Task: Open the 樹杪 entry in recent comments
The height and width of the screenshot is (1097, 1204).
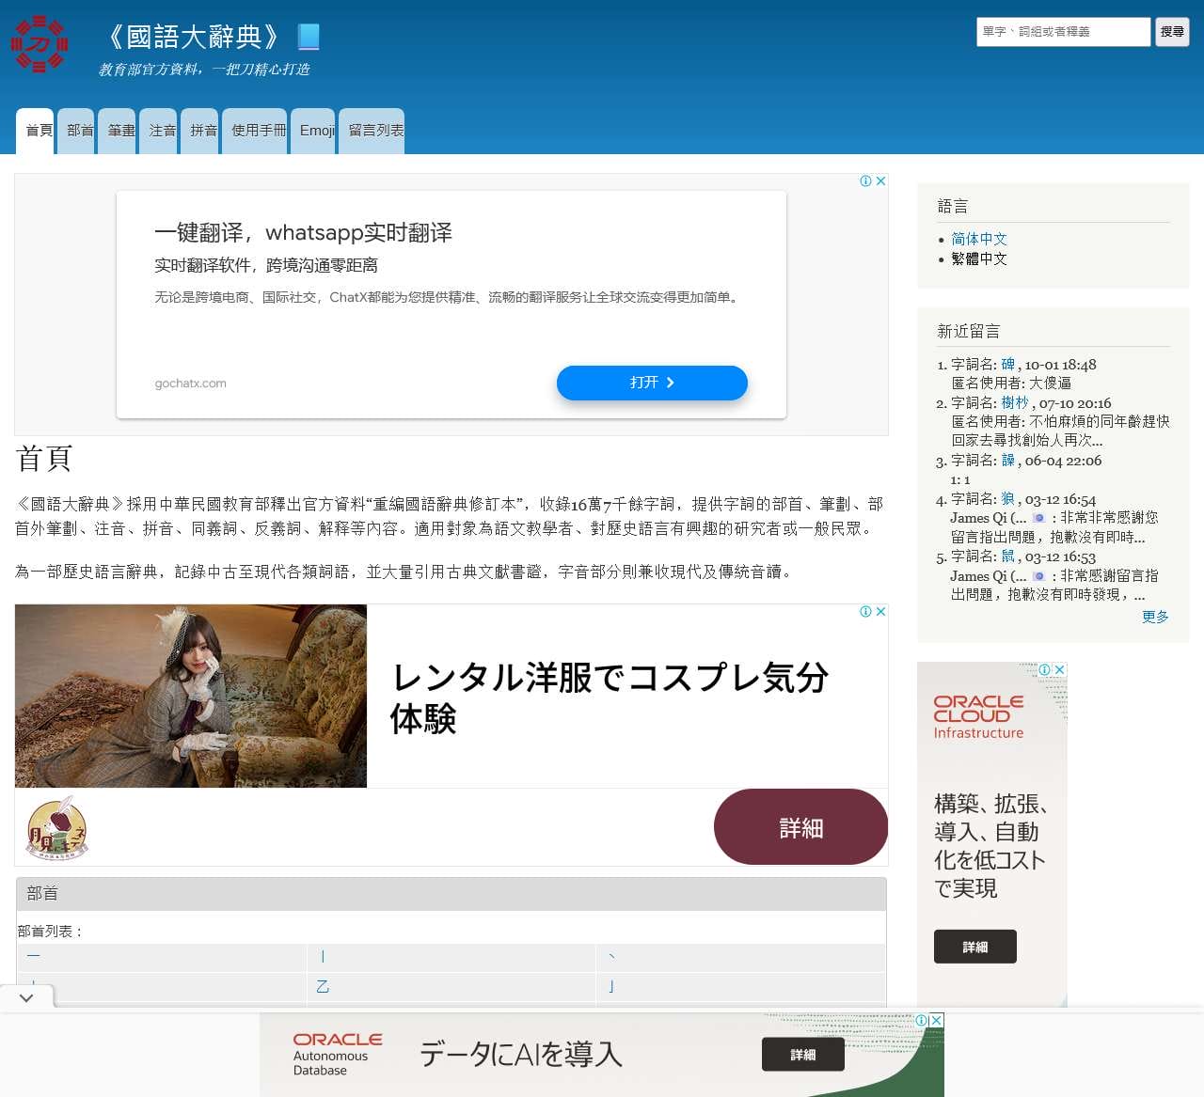Action: 1014,402
